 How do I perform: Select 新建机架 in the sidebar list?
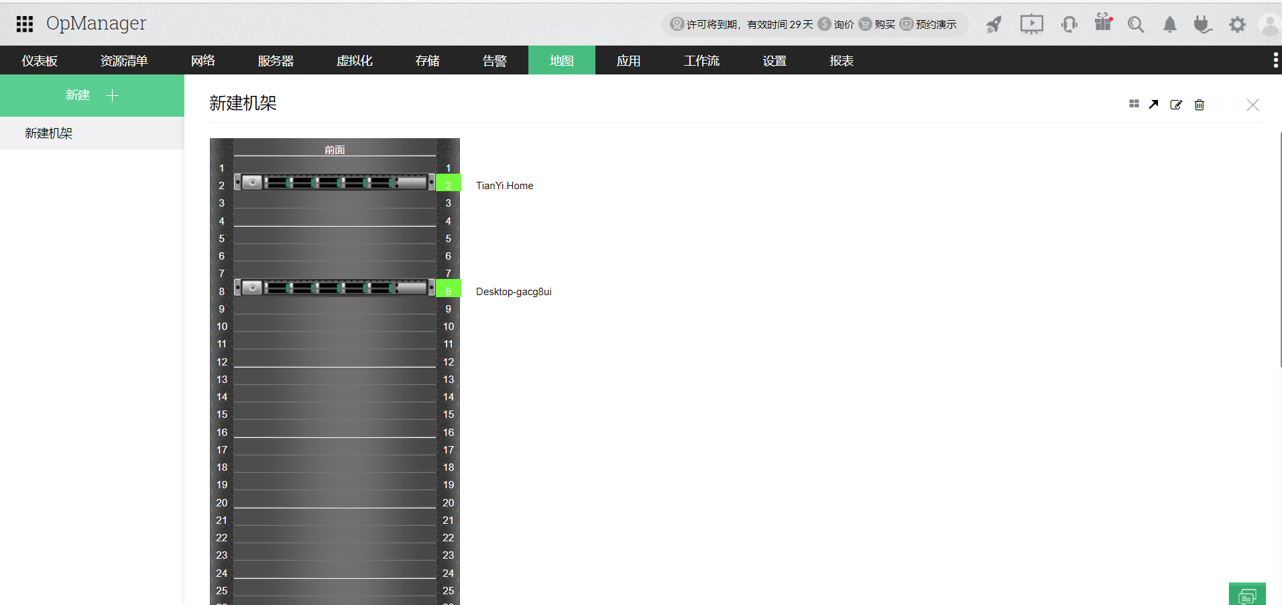click(92, 133)
